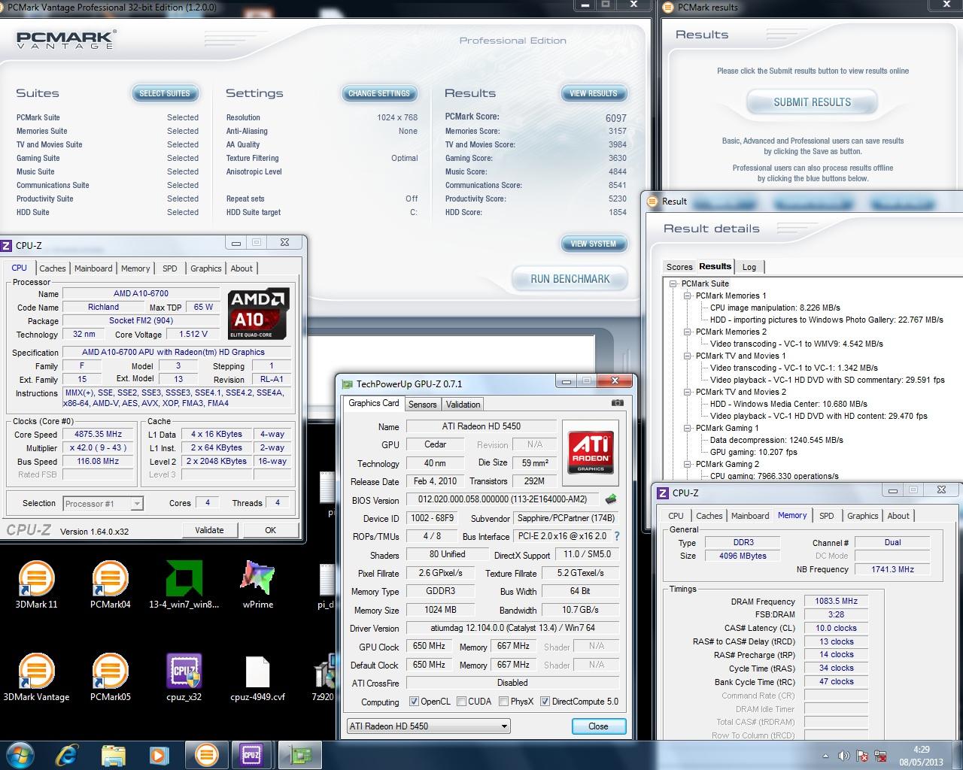This screenshot has height=770, width=963.
Task: Click the VIEW RESULTS button
Action: [593, 93]
